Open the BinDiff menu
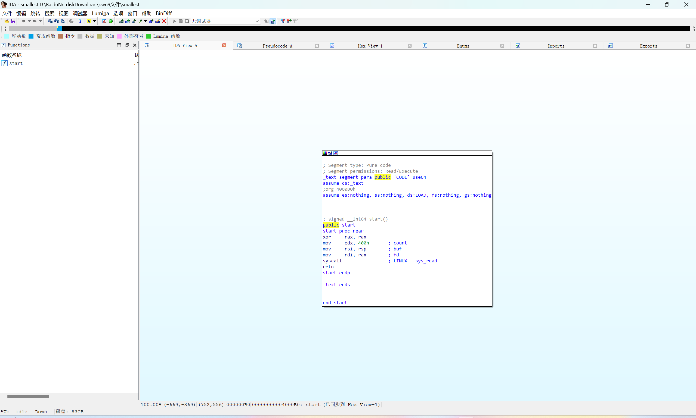 coord(163,13)
